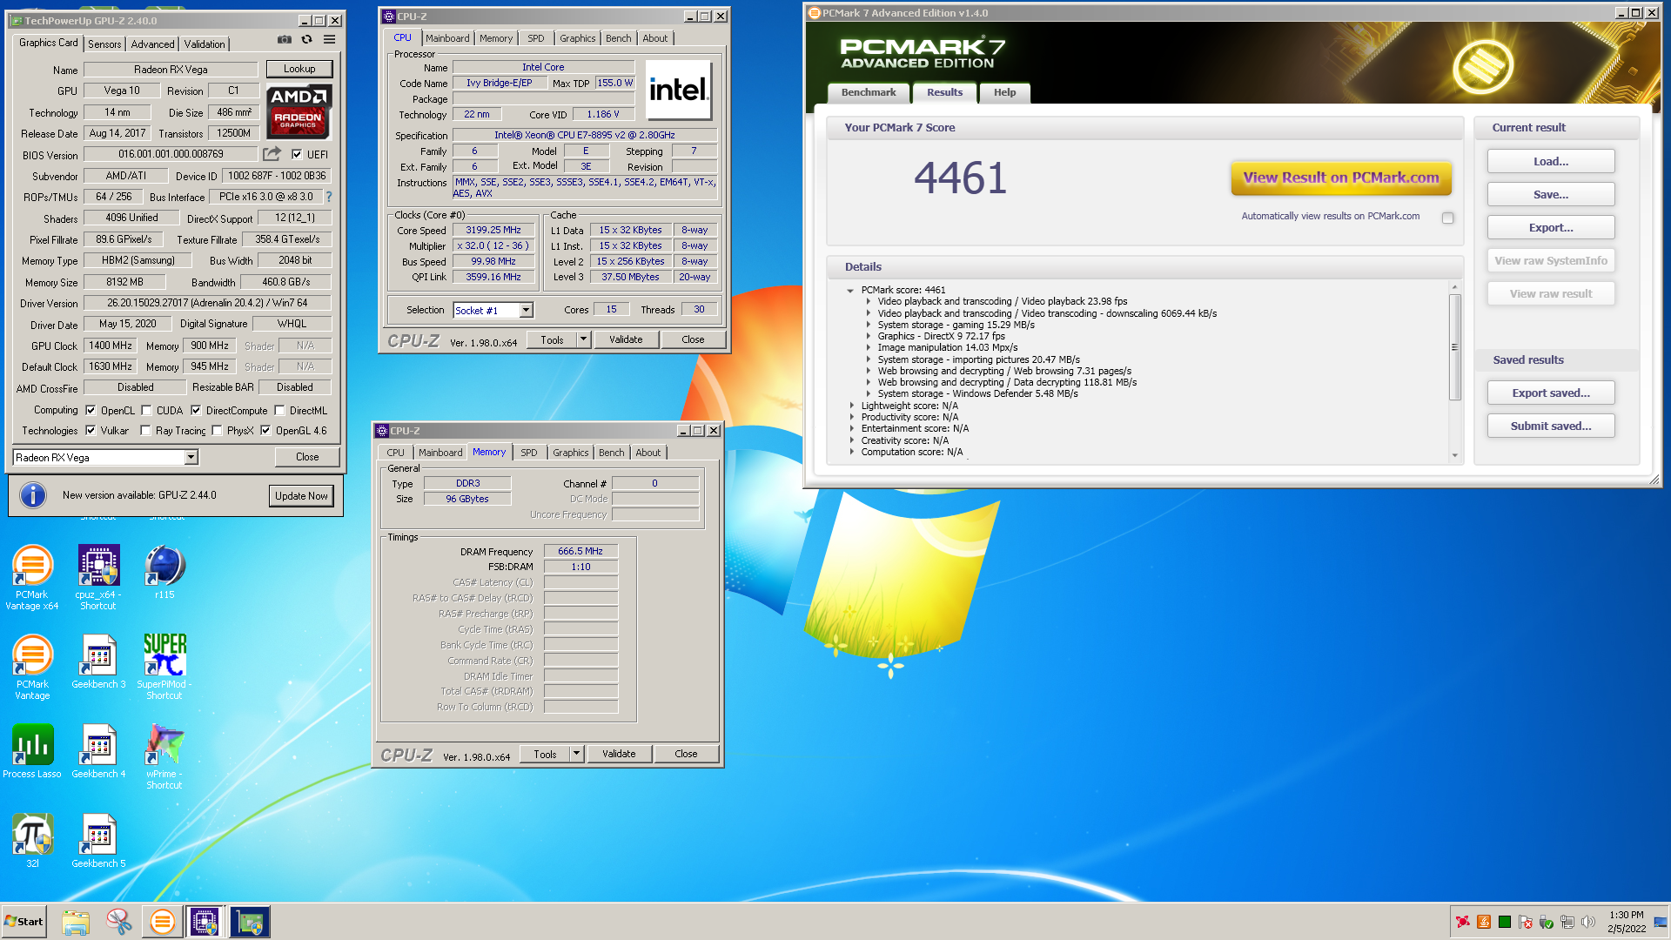1671x940 pixels.
Task: Click Bus Interface question mark icon
Action: pyautogui.click(x=329, y=198)
